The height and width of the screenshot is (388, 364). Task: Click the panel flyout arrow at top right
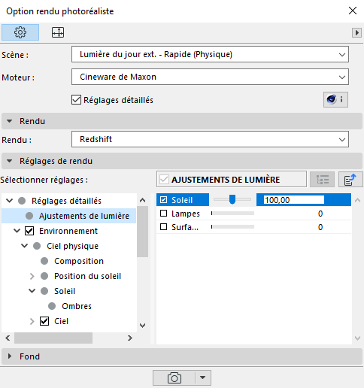[356, 32]
